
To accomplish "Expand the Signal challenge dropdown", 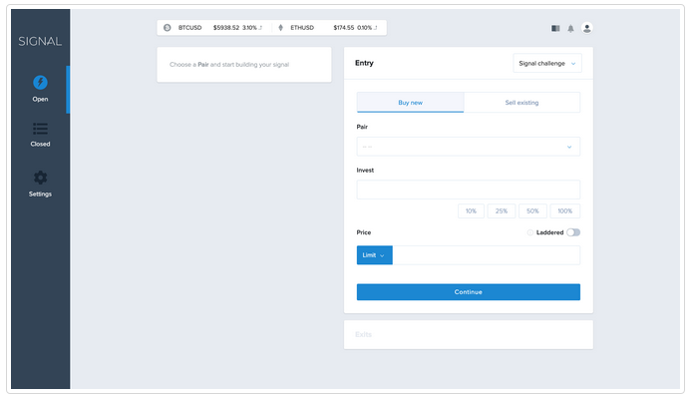I will tap(547, 63).
